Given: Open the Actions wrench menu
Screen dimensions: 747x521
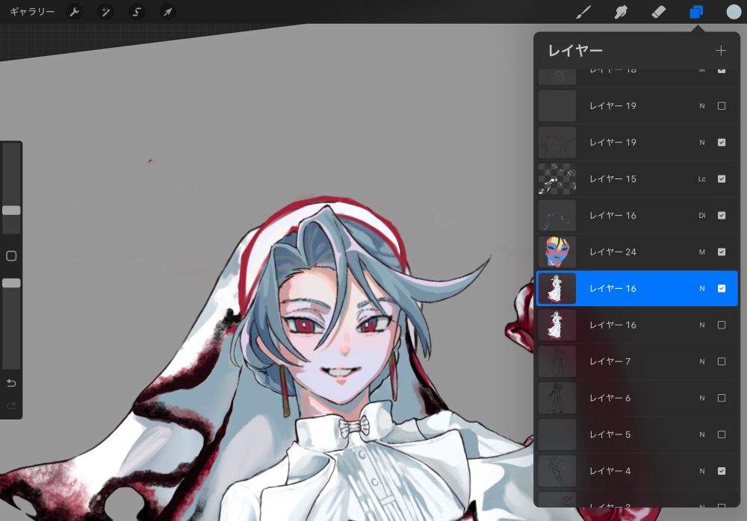Looking at the screenshot, I should click(x=74, y=12).
